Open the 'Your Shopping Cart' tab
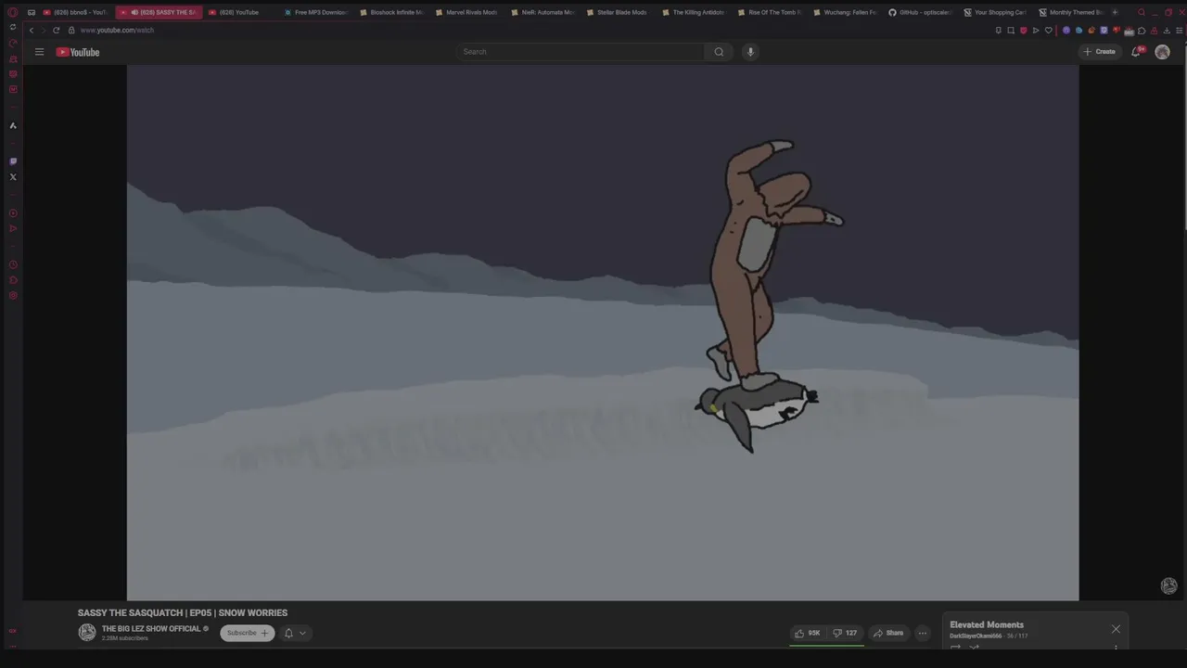The height and width of the screenshot is (668, 1187). click(995, 12)
